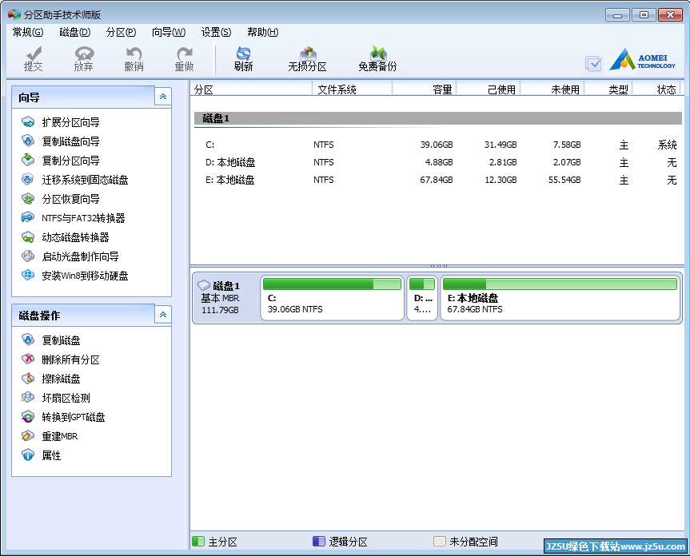Select the E: 本地磁盘 list row
The height and width of the screenshot is (556, 690).
point(437,180)
